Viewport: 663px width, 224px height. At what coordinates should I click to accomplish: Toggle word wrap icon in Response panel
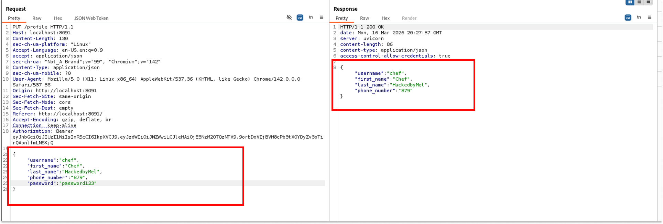[x=628, y=17]
